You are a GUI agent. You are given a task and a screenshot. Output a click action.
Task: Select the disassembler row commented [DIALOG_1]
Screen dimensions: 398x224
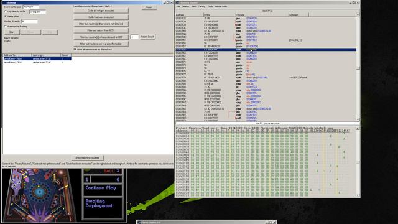point(266,40)
